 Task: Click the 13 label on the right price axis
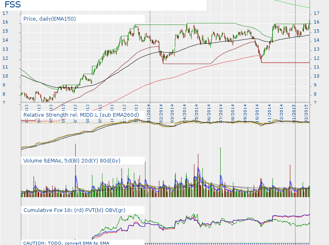coord(316,49)
